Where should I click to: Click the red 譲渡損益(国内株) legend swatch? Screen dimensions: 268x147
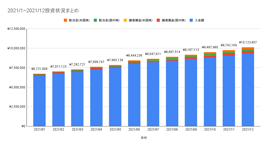[158, 20]
